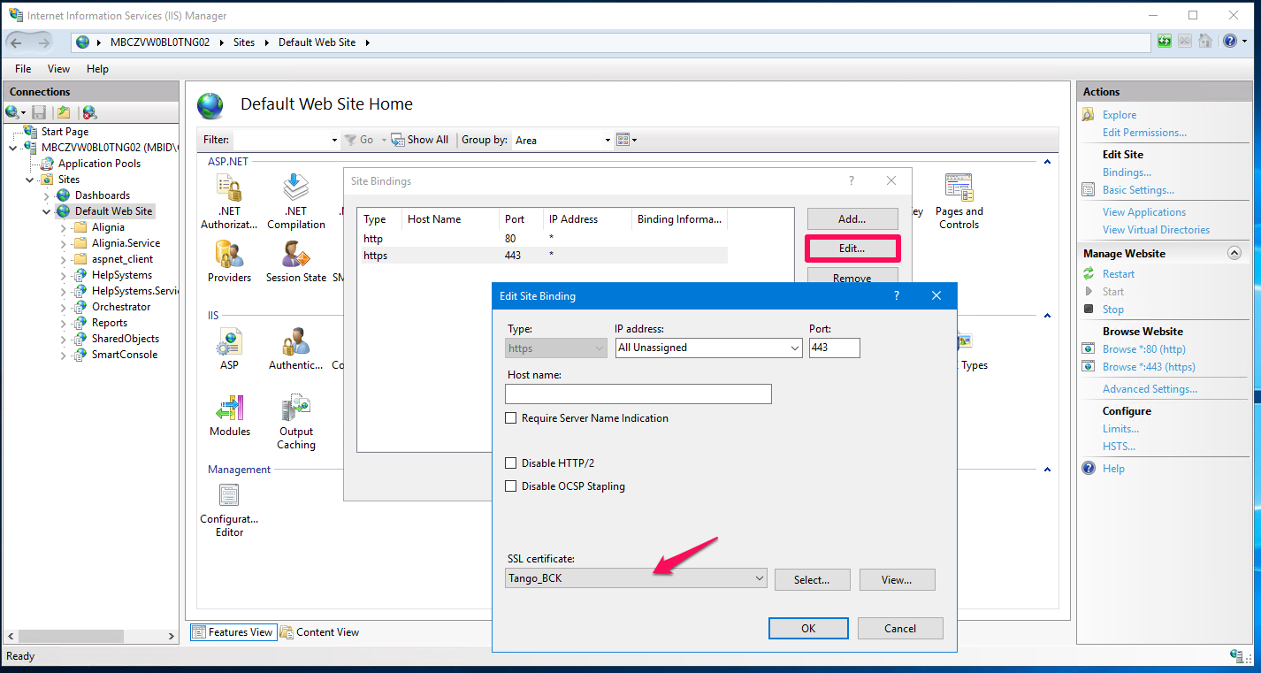Open the Providers feature icon
This screenshot has height=673, width=1261.
click(229, 256)
